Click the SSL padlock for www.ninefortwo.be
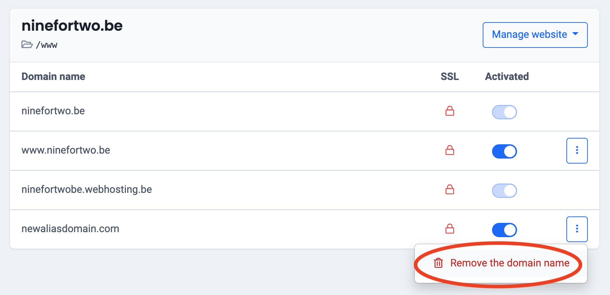Viewport: 610px width, 295px height. pos(449,150)
